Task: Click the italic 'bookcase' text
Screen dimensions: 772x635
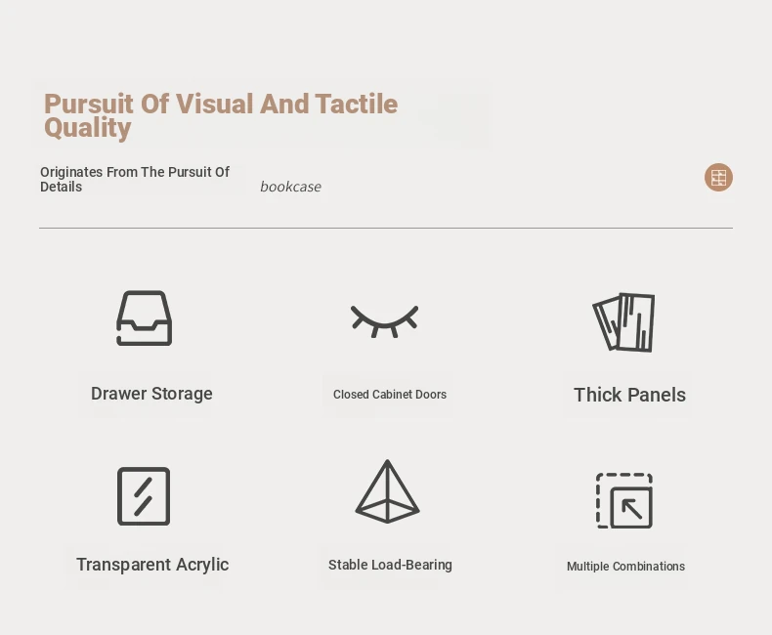Action: click(x=290, y=187)
